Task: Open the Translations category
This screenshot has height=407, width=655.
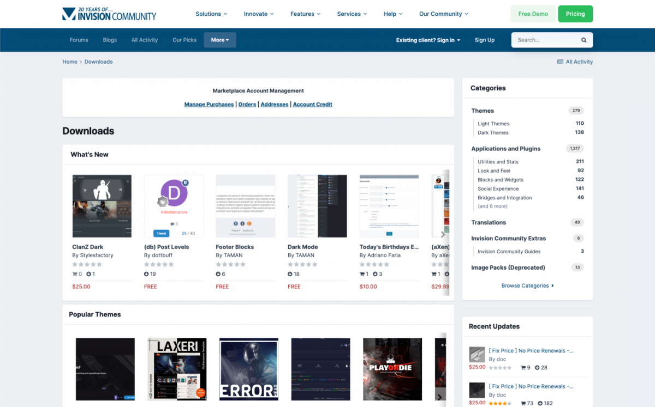Action: pyautogui.click(x=489, y=222)
